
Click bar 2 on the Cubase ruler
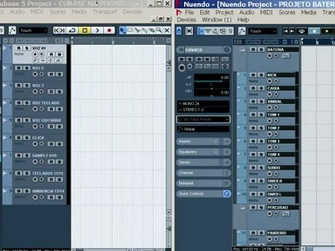click(113, 42)
